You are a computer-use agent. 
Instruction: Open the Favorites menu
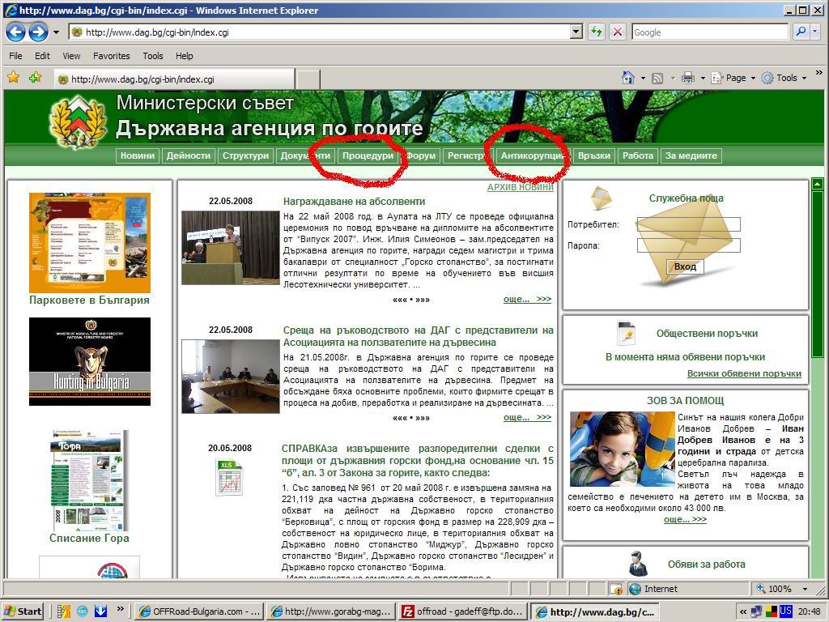click(x=112, y=56)
